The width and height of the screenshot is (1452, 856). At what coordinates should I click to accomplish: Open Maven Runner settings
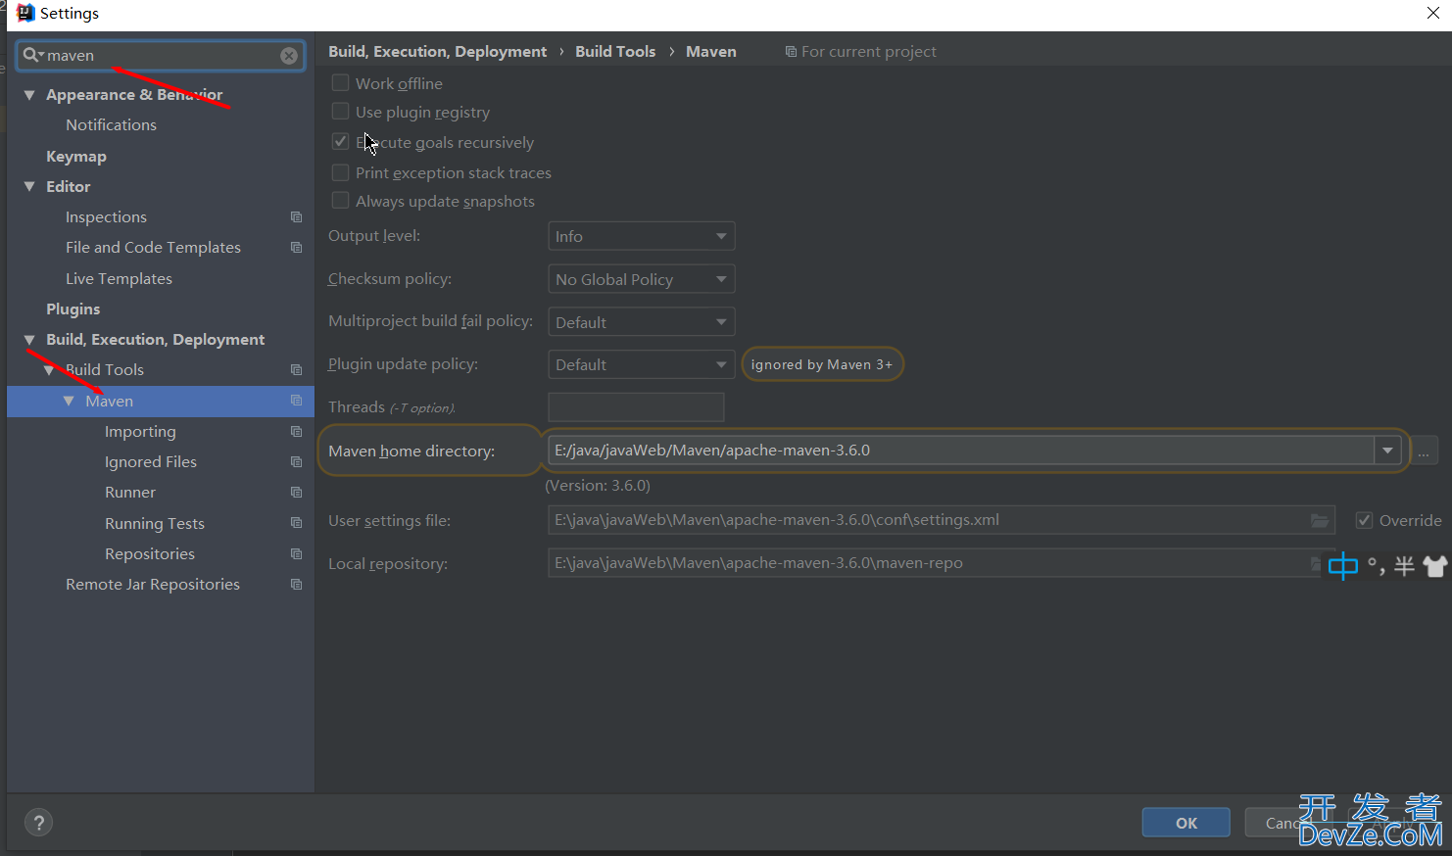pos(130,493)
